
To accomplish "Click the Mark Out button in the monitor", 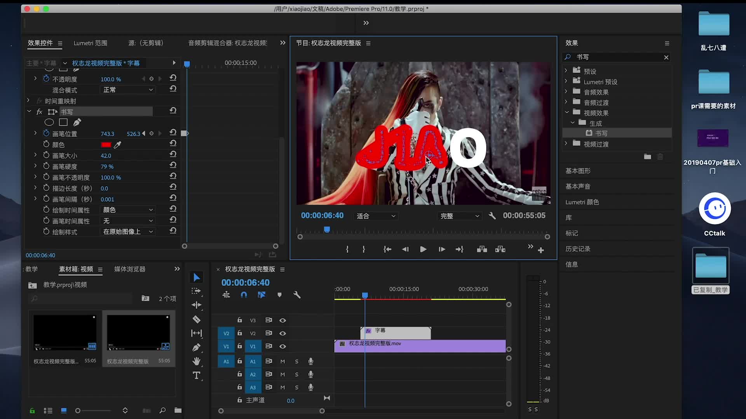I will 364,249.
